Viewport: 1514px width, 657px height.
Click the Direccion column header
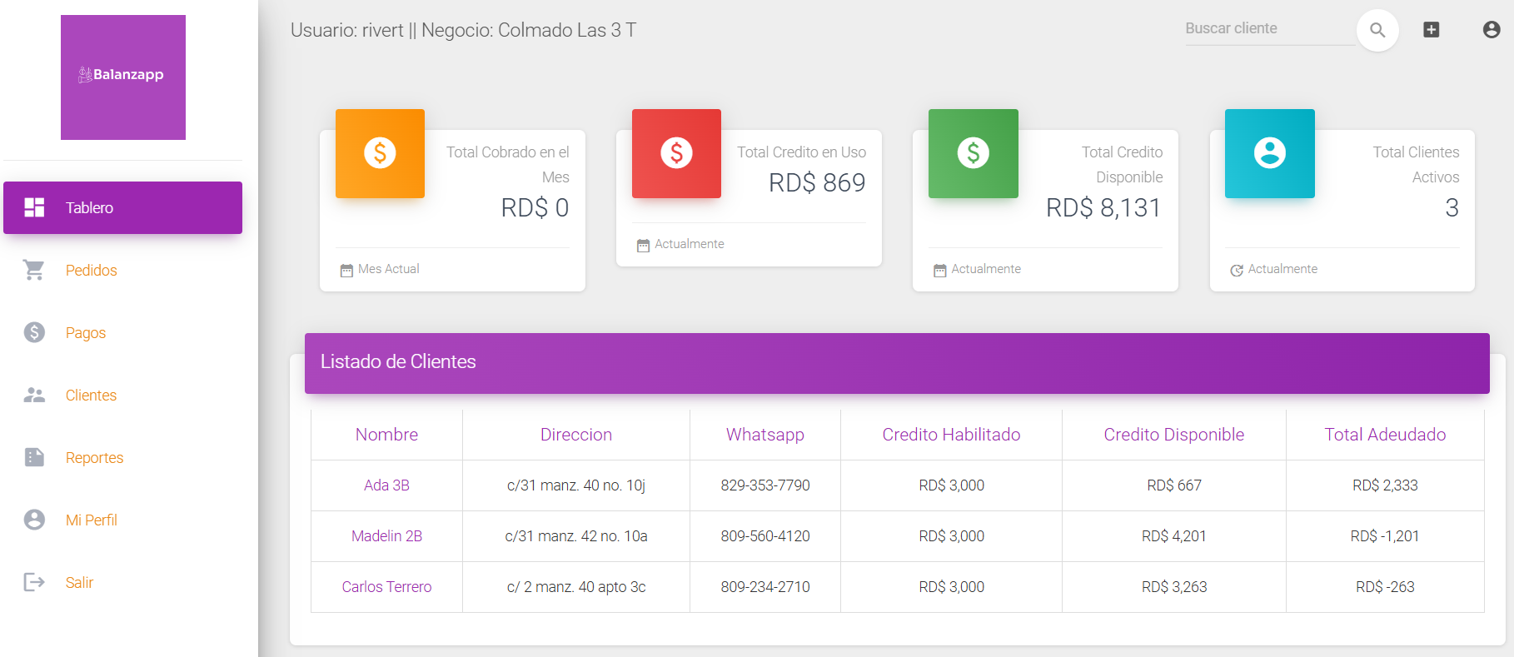click(576, 435)
